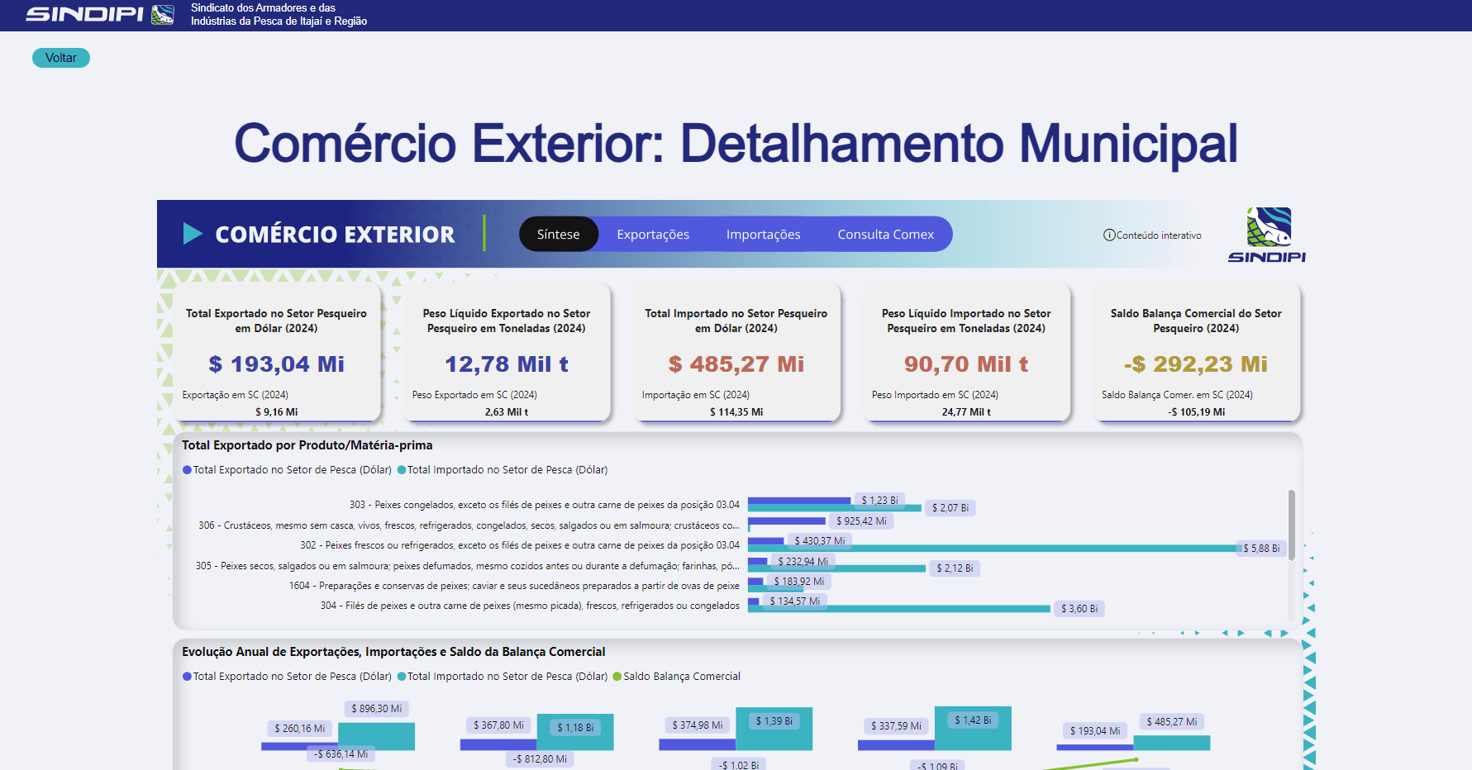The height and width of the screenshot is (770, 1472).
Task: Select the Síntese tab
Action: [558, 235]
